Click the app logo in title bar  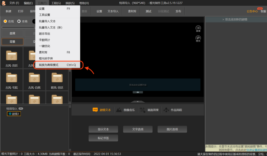pos(4,3)
